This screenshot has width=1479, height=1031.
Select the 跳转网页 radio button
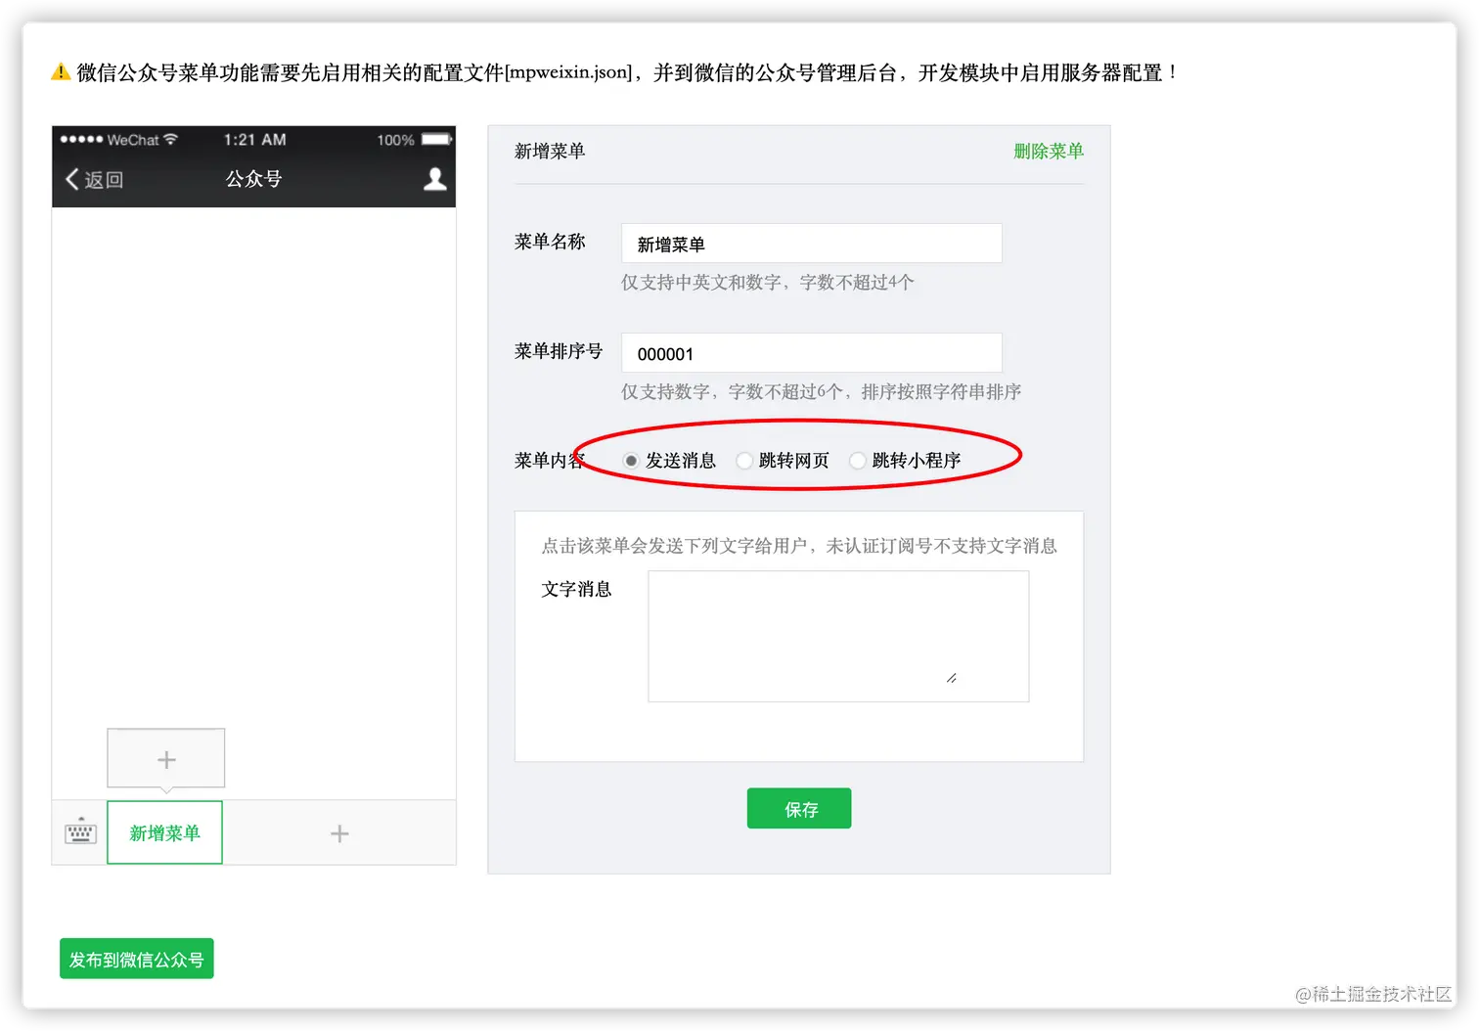coord(744,461)
